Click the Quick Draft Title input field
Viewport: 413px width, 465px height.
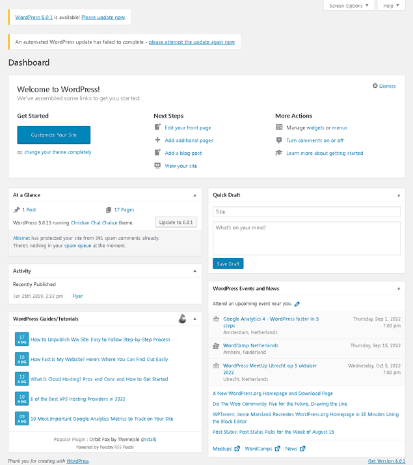pos(306,212)
